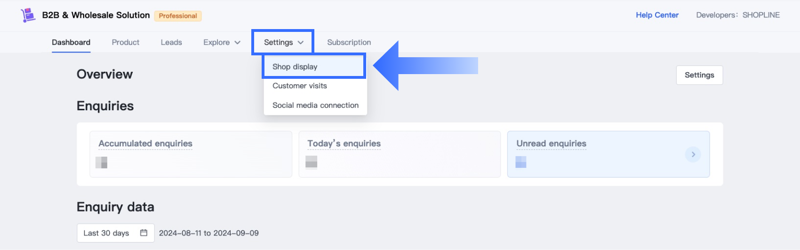Go to the Product tab

tap(126, 42)
